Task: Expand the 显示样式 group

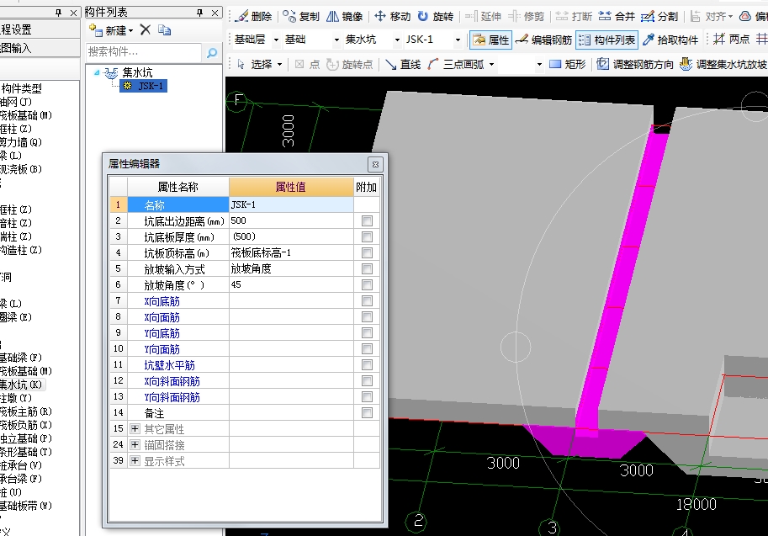Action: pos(135,461)
